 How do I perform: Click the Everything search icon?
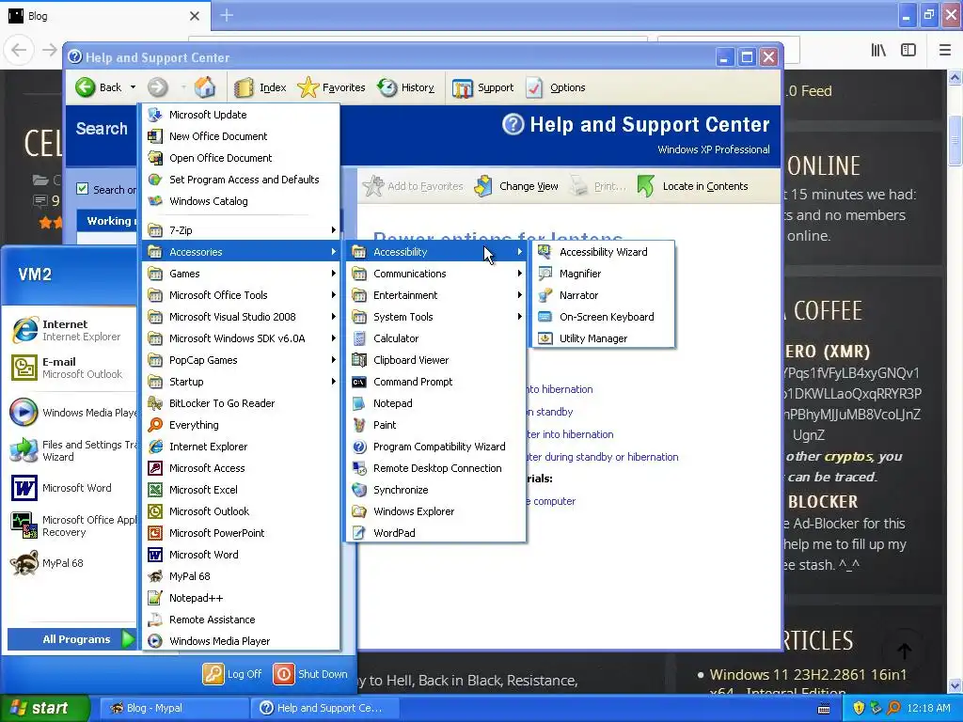point(155,425)
